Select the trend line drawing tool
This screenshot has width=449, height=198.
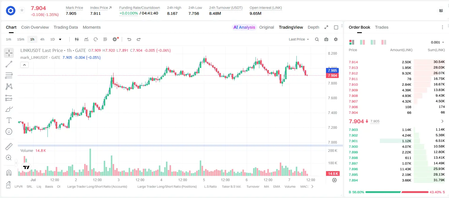click(9, 64)
